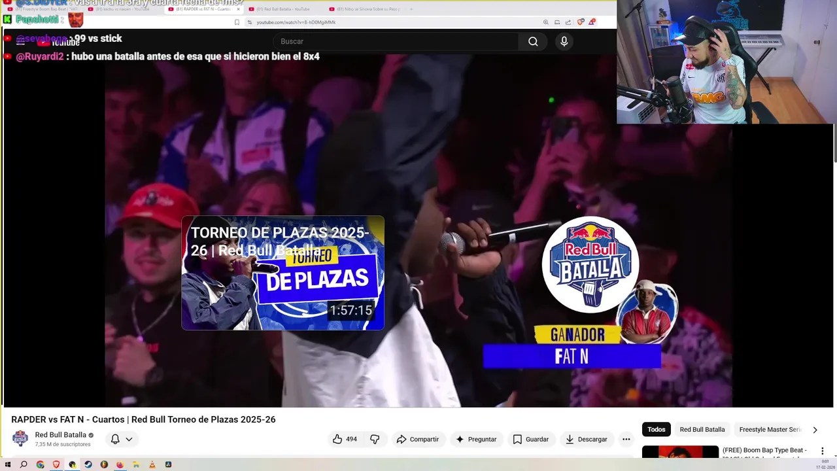This screenshot has width=837, height=471.
Task: Switch to the Freestyle Boom Bap Beat tab
Action: (43, 9)
